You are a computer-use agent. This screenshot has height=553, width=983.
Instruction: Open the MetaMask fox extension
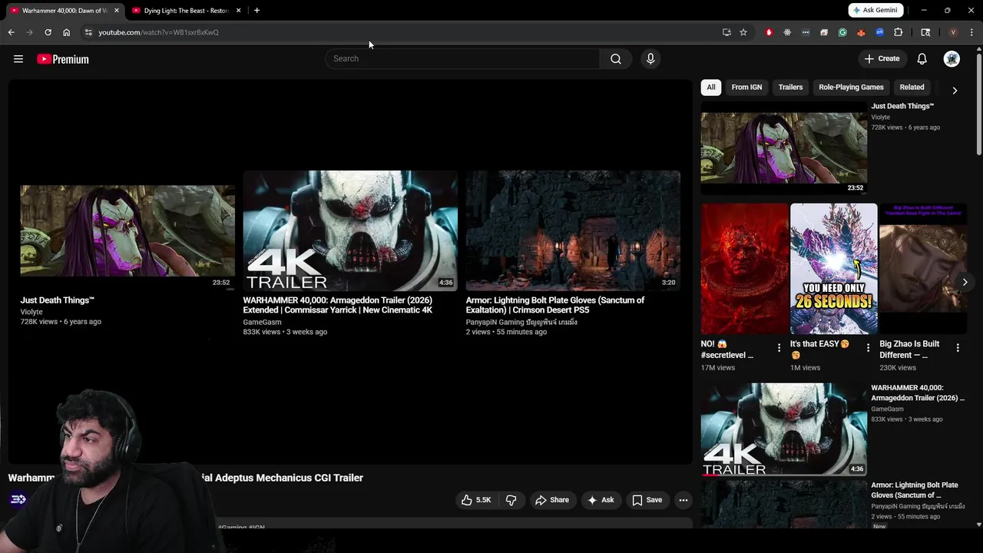point(861,32)
